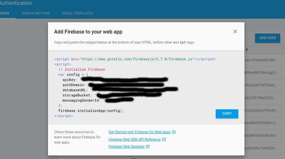
Task: Toggle sort order arrow in users table header
Action: pos(247,50)
